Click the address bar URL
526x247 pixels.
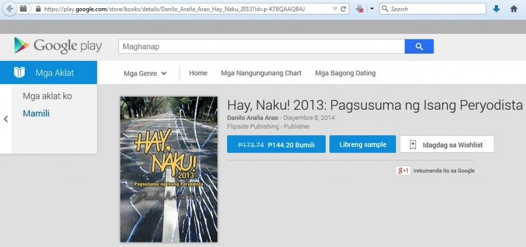175,9
